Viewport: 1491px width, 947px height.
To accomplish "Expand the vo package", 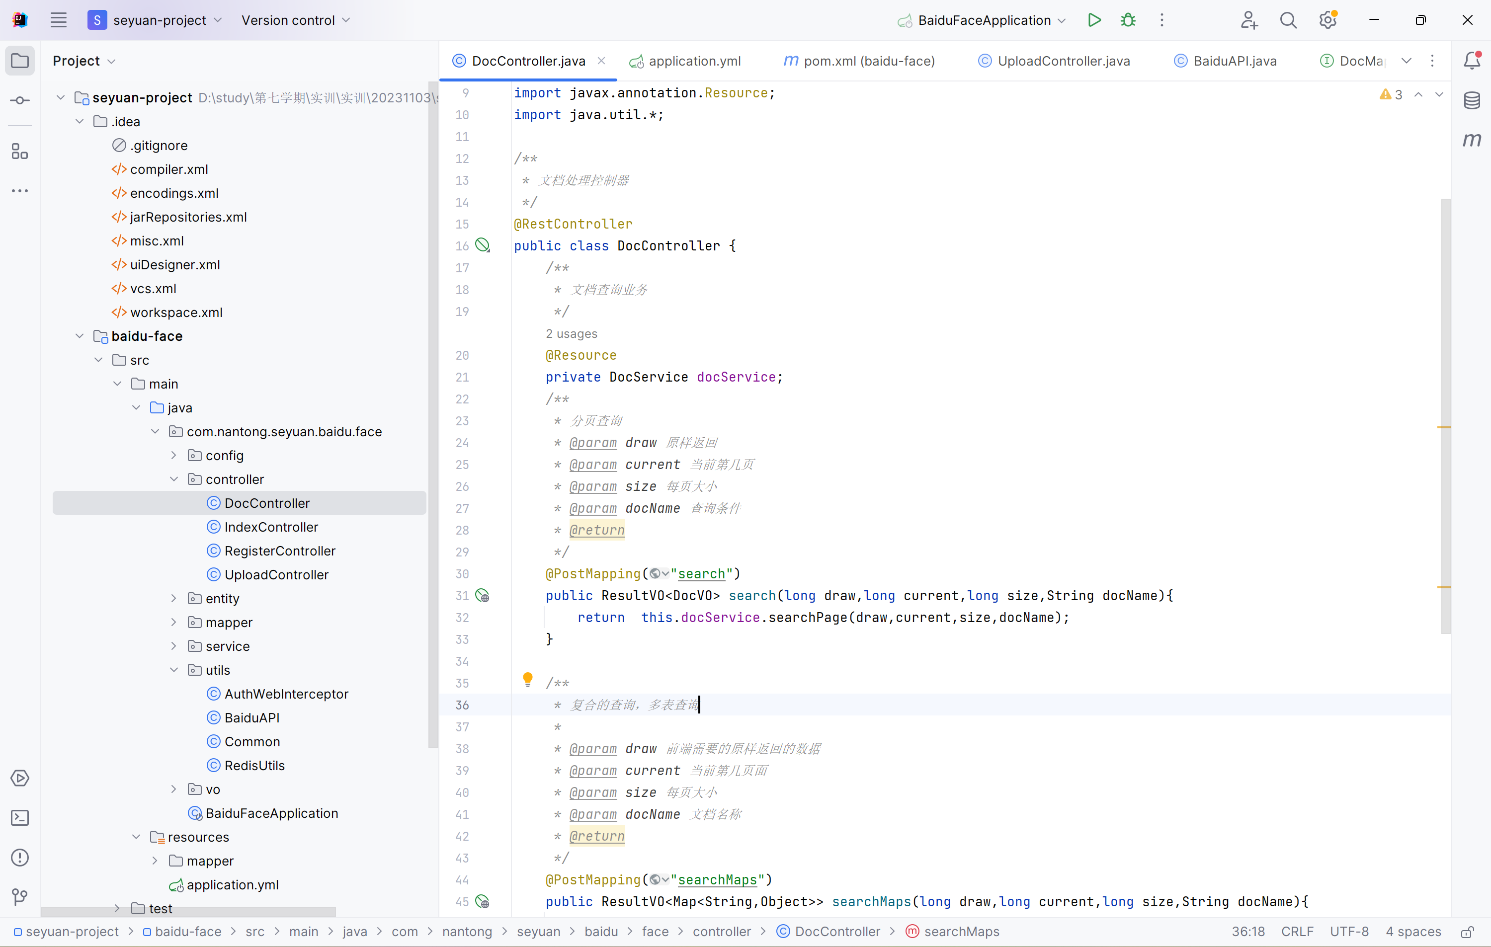I will pyautogui.click(x=174, y=789).
